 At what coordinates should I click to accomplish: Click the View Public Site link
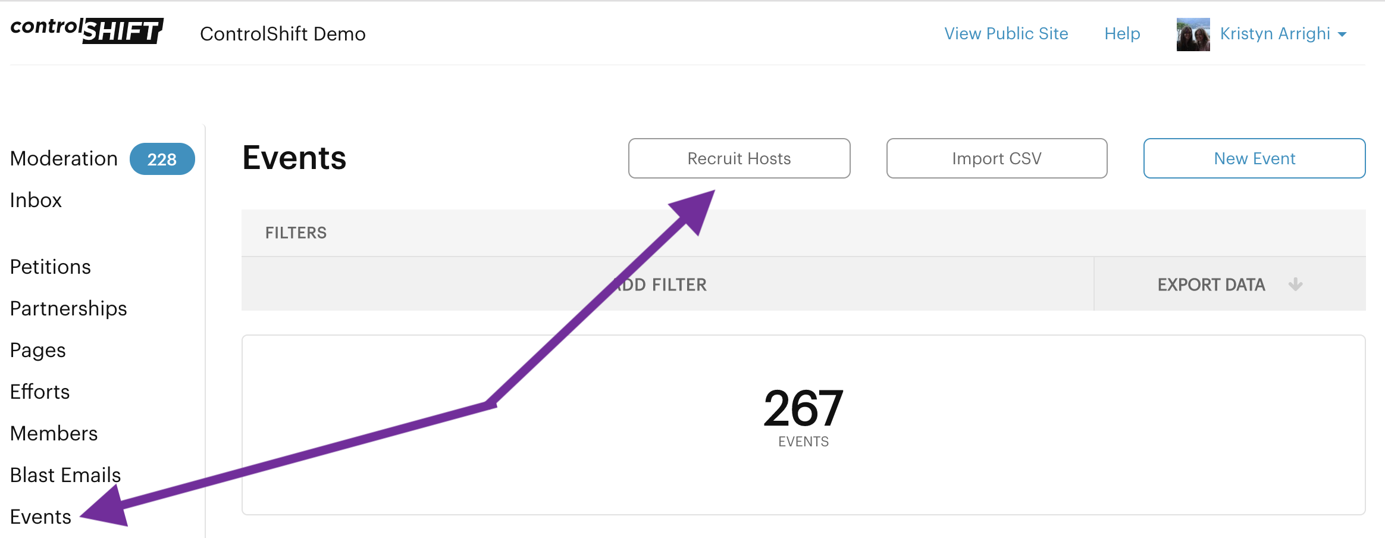point(1006,34)
